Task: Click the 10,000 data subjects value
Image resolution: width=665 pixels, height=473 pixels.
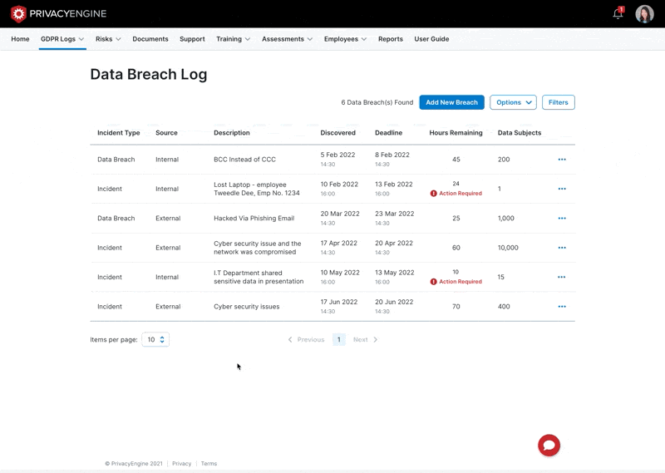Action: 508,248
